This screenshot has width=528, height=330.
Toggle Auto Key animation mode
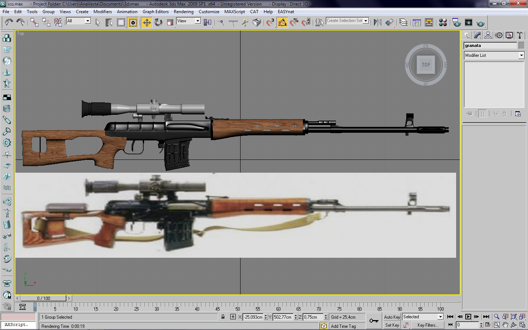pos(392,317)
